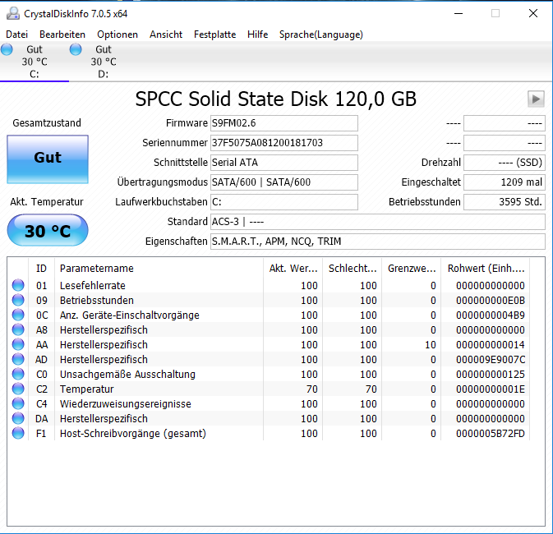Click raw value 000009E9007C

tap(491, 359)
